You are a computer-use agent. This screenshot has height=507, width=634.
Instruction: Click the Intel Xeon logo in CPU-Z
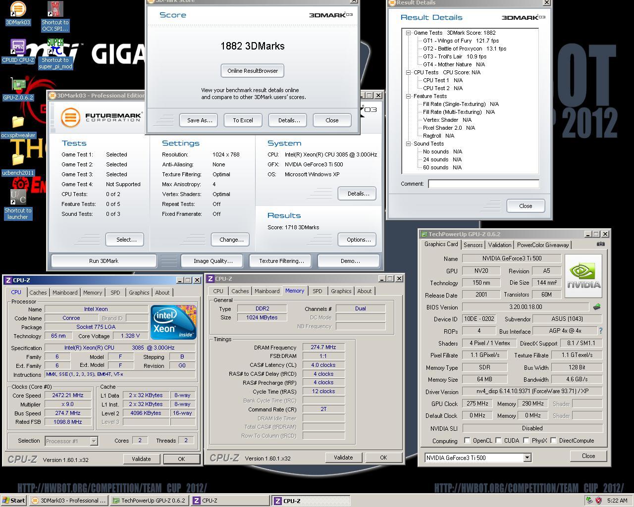(173, 322)
